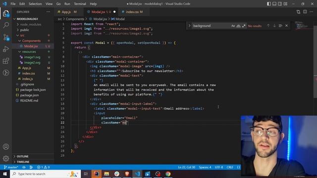Go to previous match arrow in find
Viewport: 317px width, 178px height.
[x=268, y=26]
